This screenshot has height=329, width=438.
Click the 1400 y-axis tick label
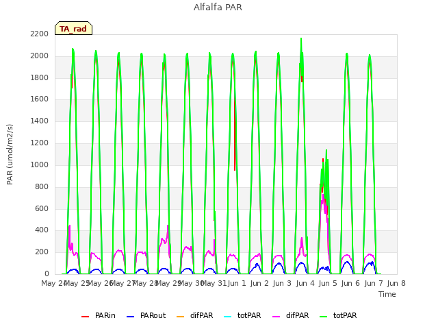pyautogui.click(x=40, y=121)
